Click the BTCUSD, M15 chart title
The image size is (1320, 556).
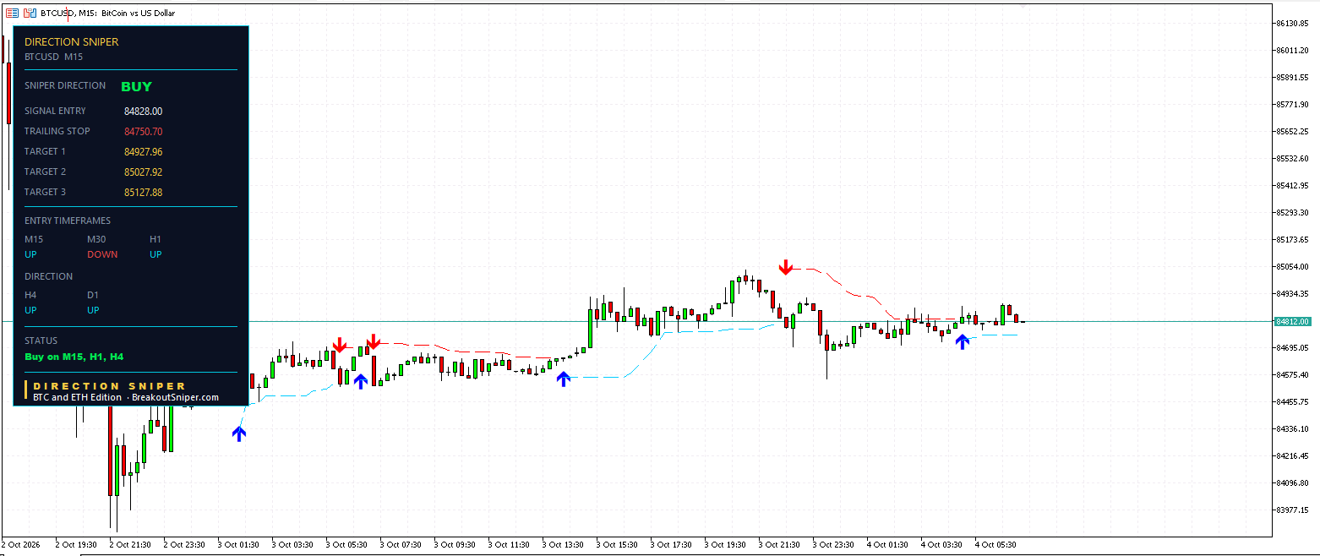click(x=107, y=13)
